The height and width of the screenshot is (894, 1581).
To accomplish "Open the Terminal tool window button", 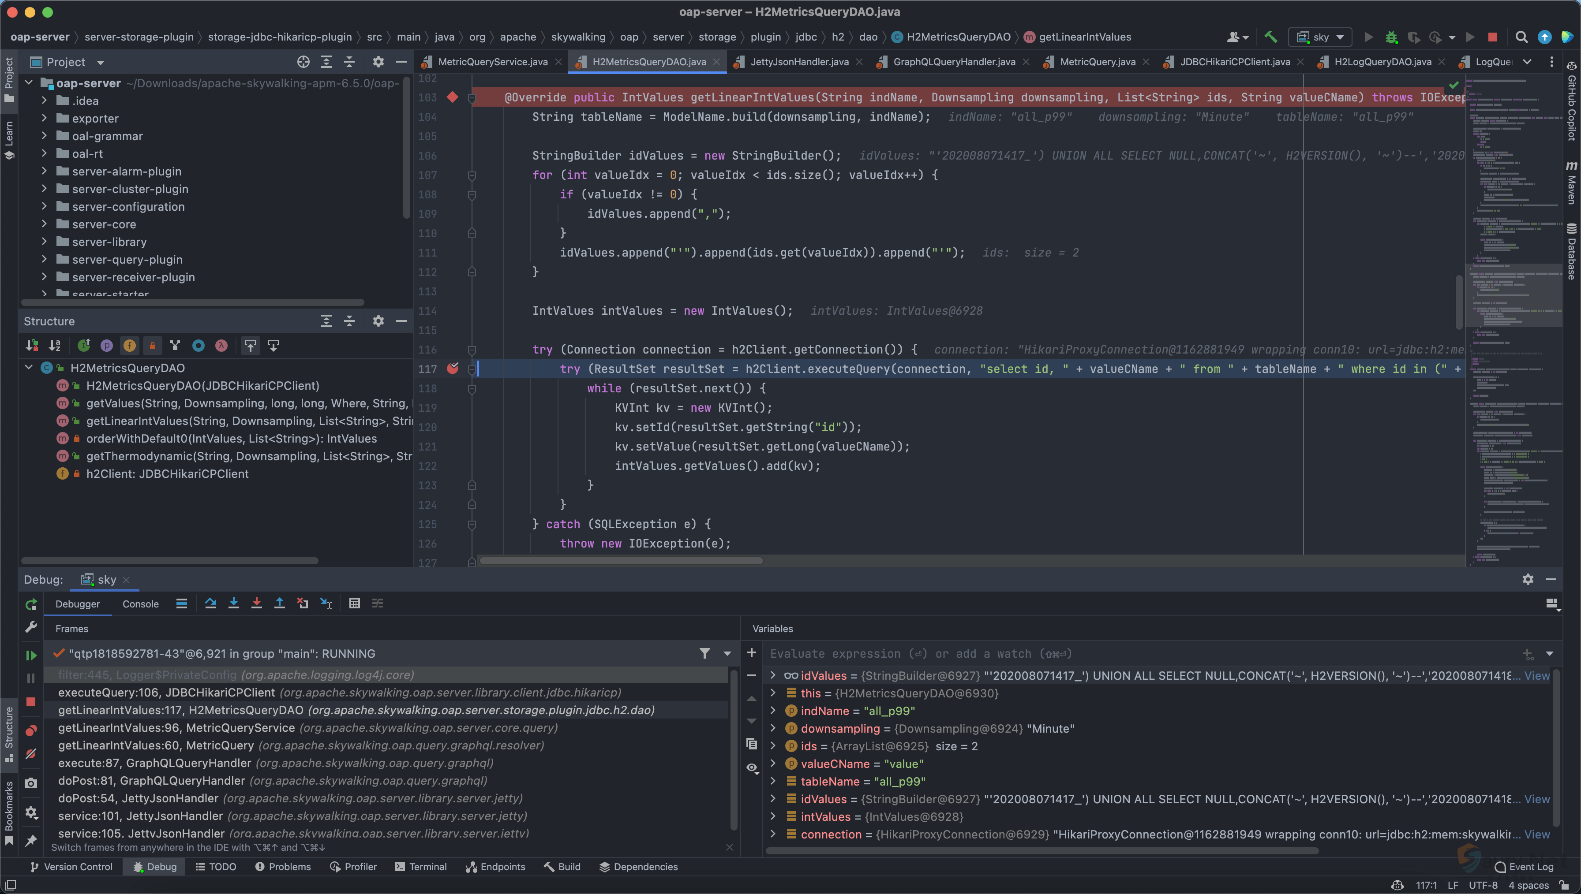I will coord(421,867).
